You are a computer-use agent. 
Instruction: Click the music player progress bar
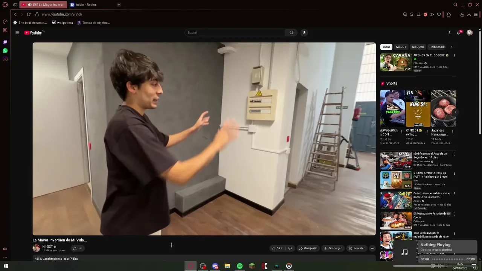tap(448, 259)
